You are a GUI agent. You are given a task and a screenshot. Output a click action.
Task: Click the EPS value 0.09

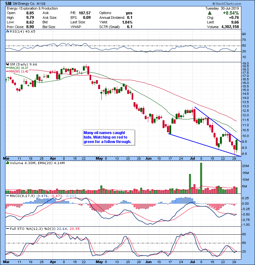[x=87, y=18]
